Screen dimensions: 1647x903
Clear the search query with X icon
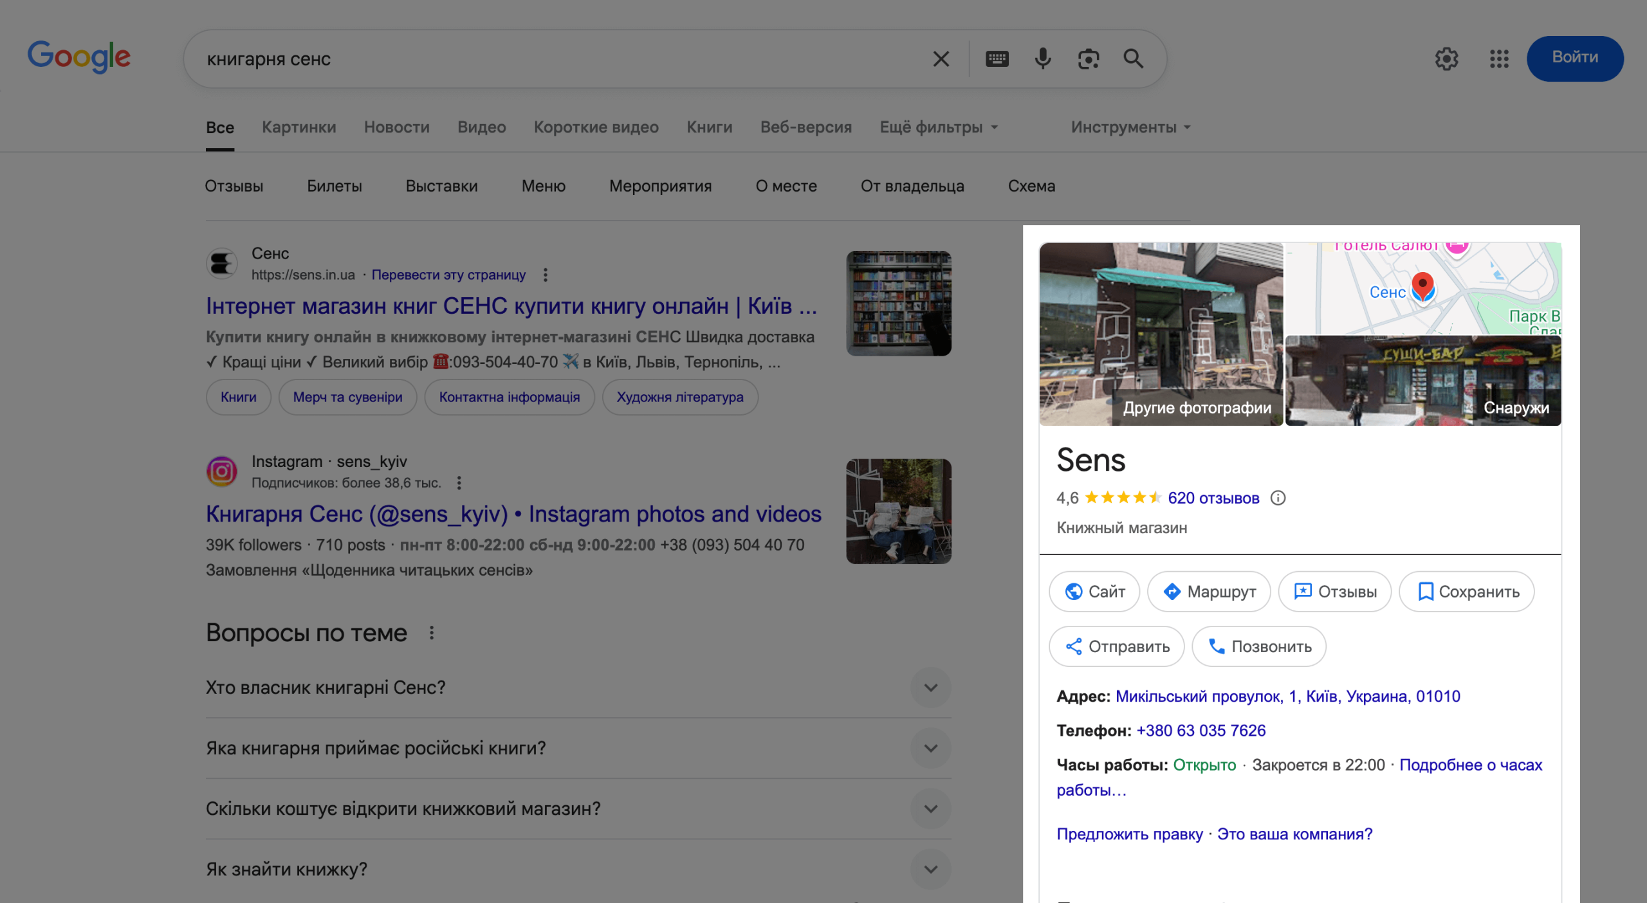[x=941, y=59]
